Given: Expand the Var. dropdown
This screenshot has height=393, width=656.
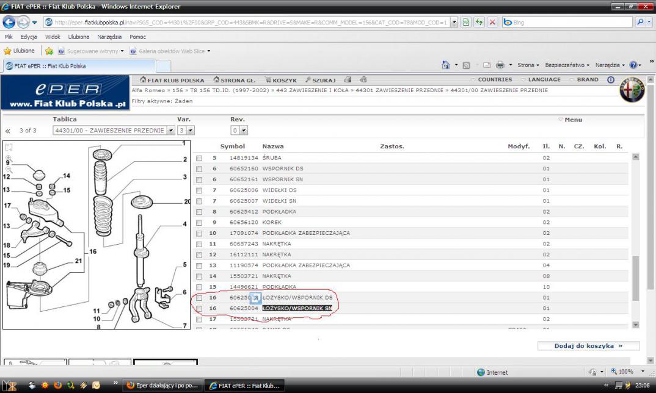Looking at the screenshot, I should (190, 131).
